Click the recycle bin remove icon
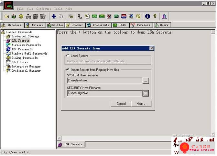Screen dimensions: 217x156 61,16
